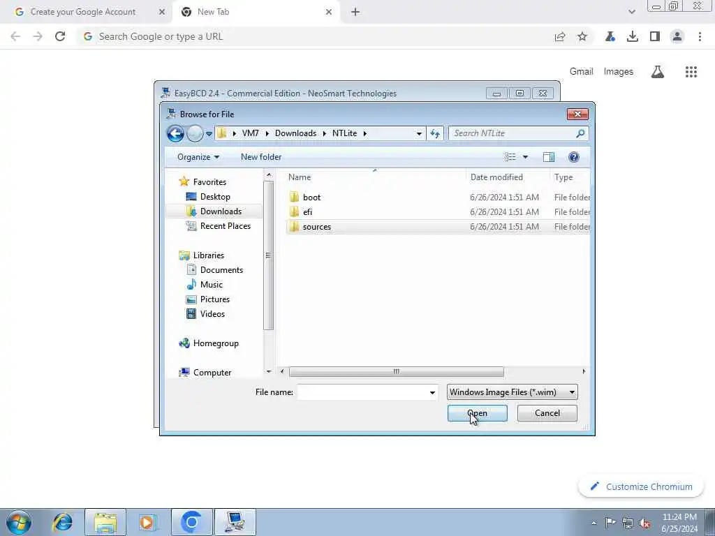
Task: Reload the page in Chromium
Action: coord(60,36)
